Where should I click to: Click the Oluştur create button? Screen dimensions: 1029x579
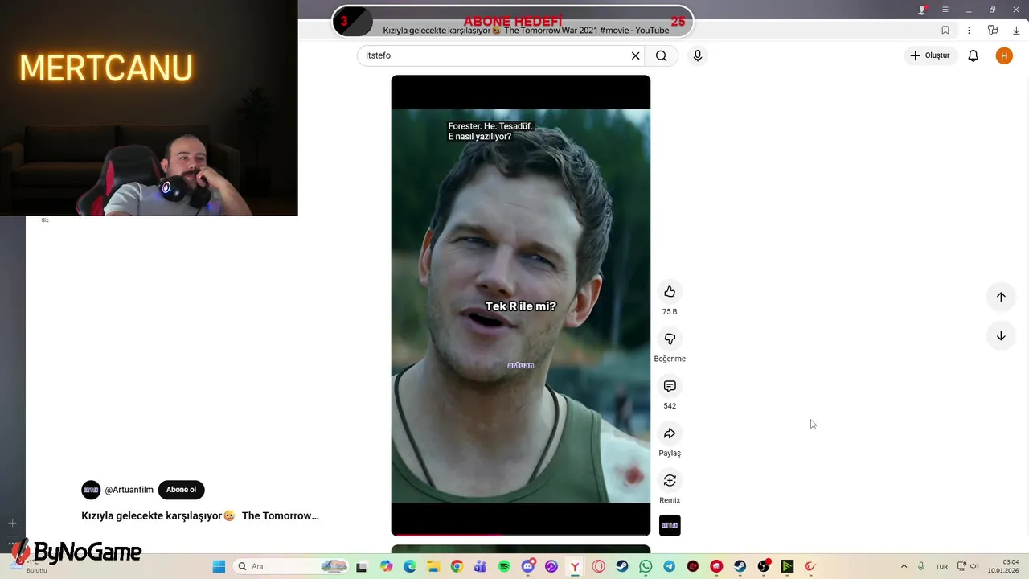pos(929,55)
